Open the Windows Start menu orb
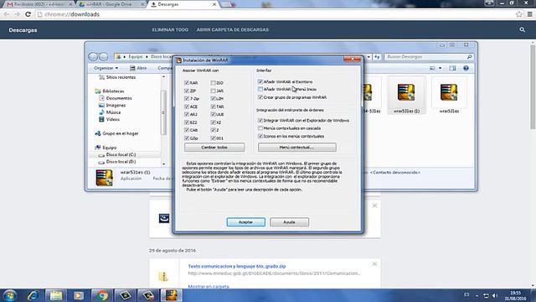 coord(9,295)
